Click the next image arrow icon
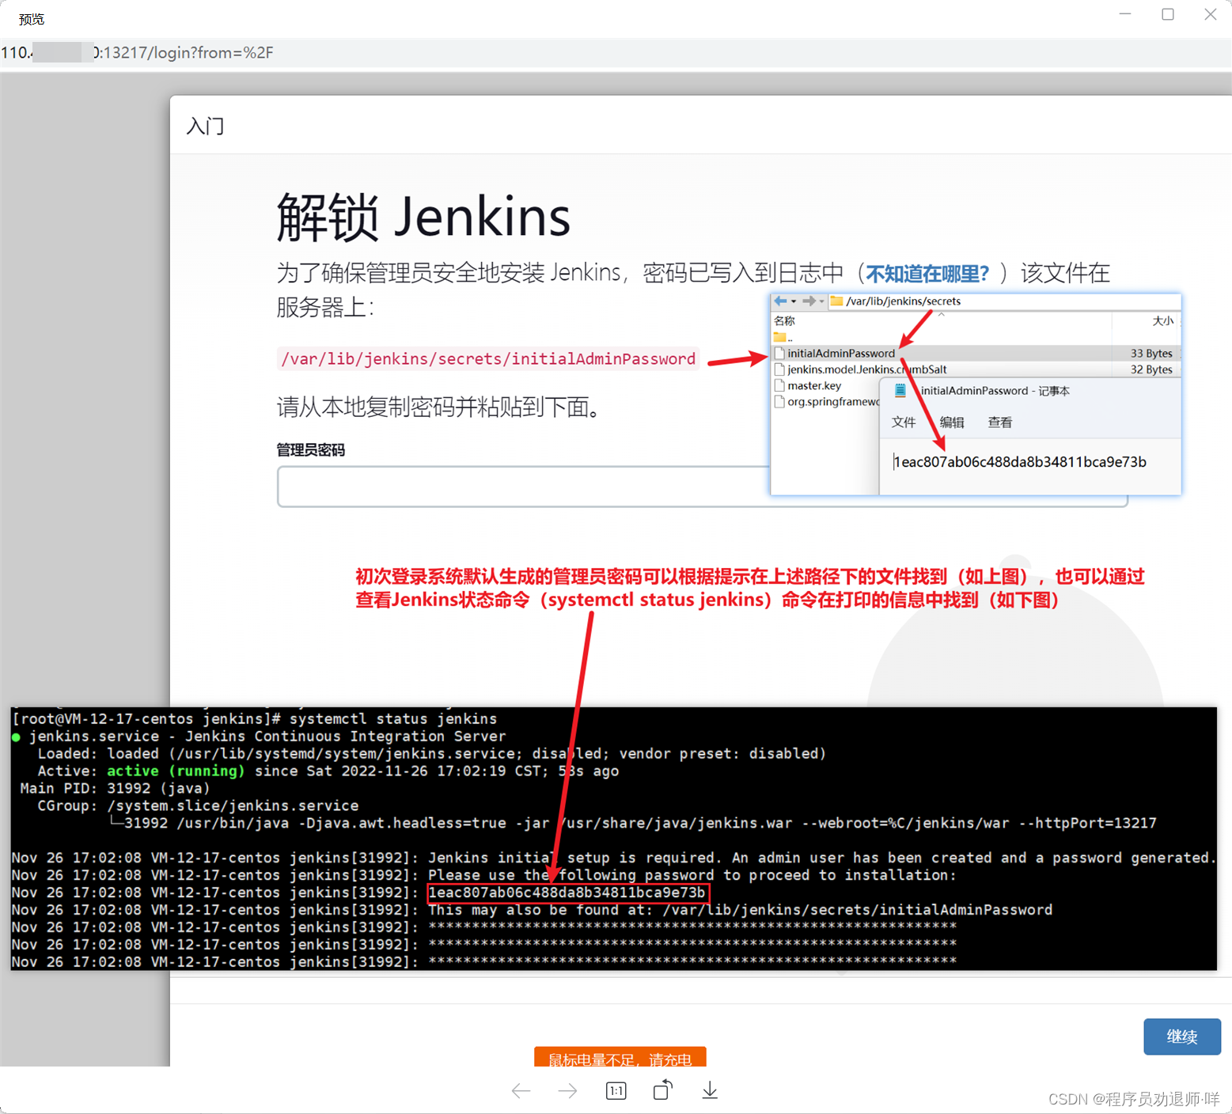 pyautogui.click(x=568, y=1091)
